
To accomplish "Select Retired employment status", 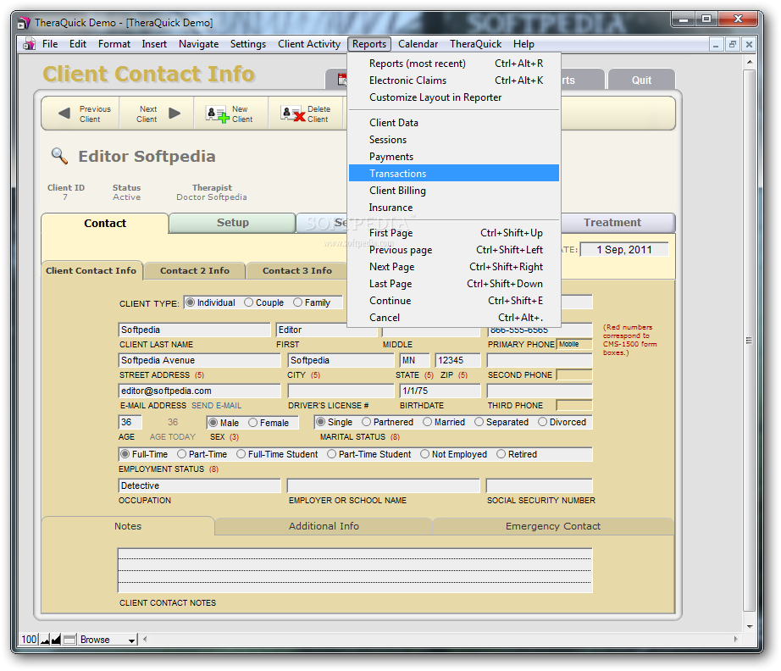I will [x=501, y=454].
